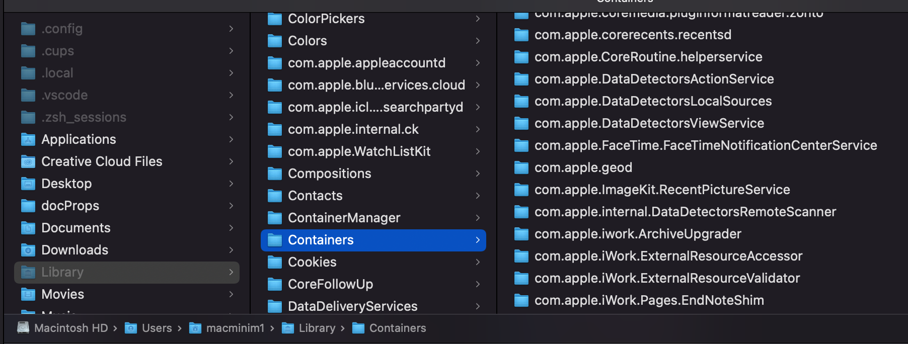Viewport: 908px width, 344px height.
Task: Select .local folder name
Action: [x=57, y=73]
